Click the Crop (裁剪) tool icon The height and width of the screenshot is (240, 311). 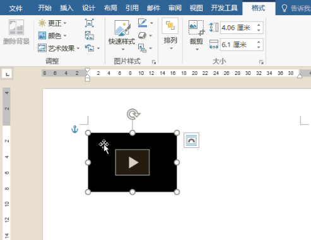[196, 27]
